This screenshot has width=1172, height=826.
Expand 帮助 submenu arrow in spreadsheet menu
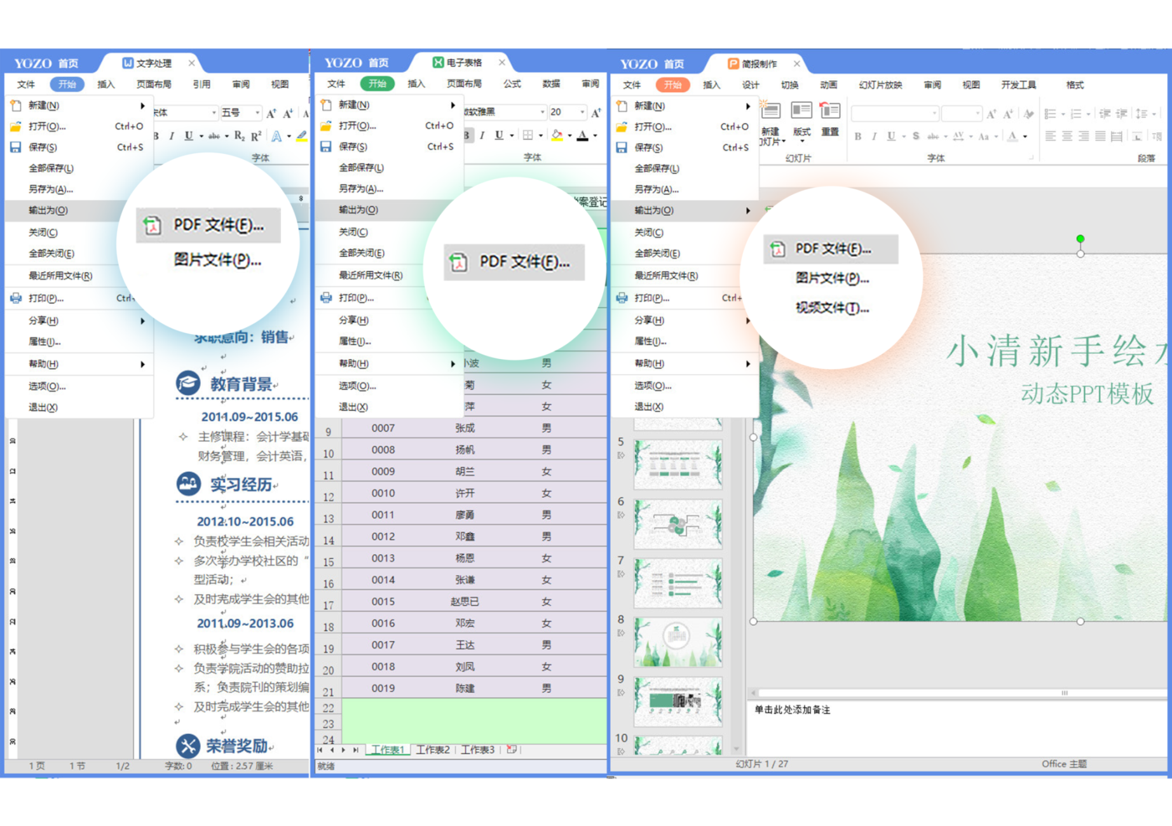pyautogui.click(x=453, y=363)
